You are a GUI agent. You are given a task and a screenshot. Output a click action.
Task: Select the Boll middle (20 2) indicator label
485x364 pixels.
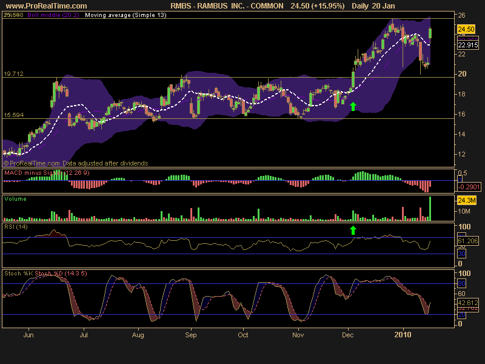tap(53, 15)
